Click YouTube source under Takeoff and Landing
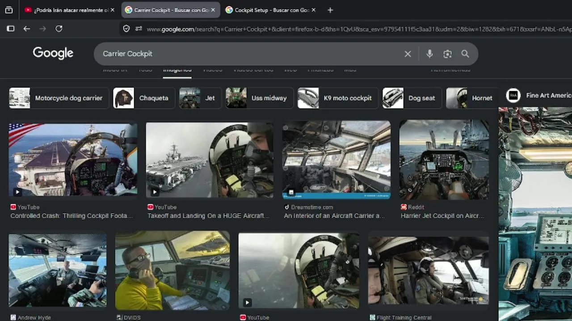This screenshot has height=321, width=572. tap(166, 207)
